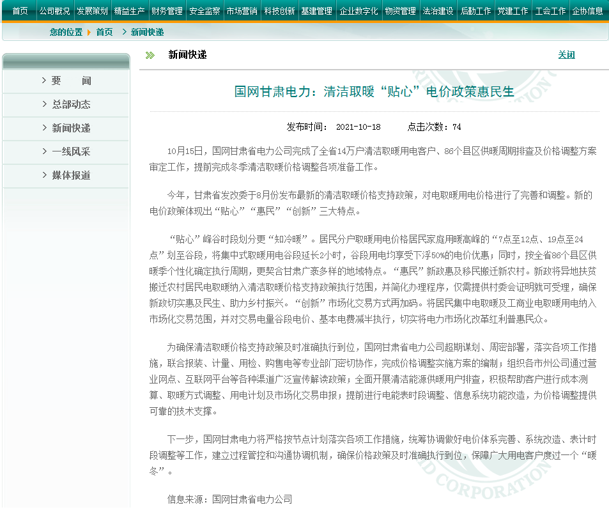Screen dimensions: 609x512
Task: Click the 点击次数：74 view counter
Action: [x=434, y=127]
